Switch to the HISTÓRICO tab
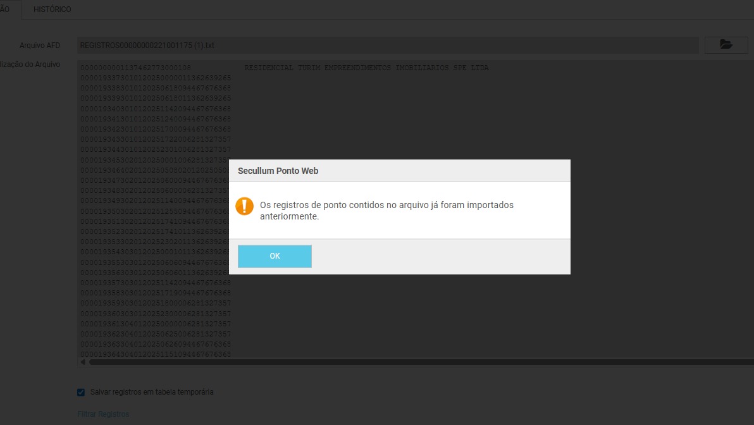The height and width of the screenshot is (425, 754). coord(53,9)
